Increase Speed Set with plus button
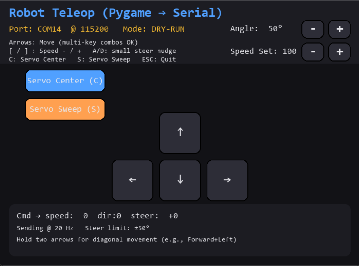The height and width of the screenshot is (266, 359). point(339,52)
